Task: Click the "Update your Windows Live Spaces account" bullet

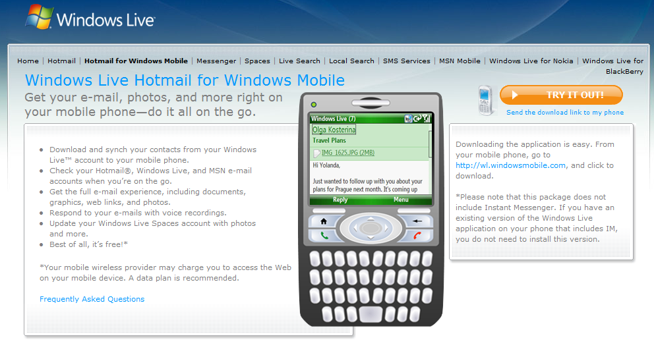Action: pyautogui.click(x=153, y=229)
